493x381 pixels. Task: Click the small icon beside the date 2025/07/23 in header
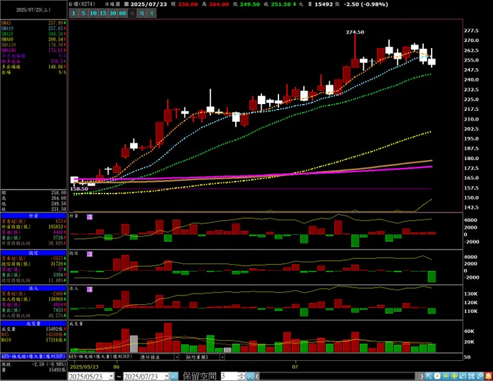pos(127,4)
